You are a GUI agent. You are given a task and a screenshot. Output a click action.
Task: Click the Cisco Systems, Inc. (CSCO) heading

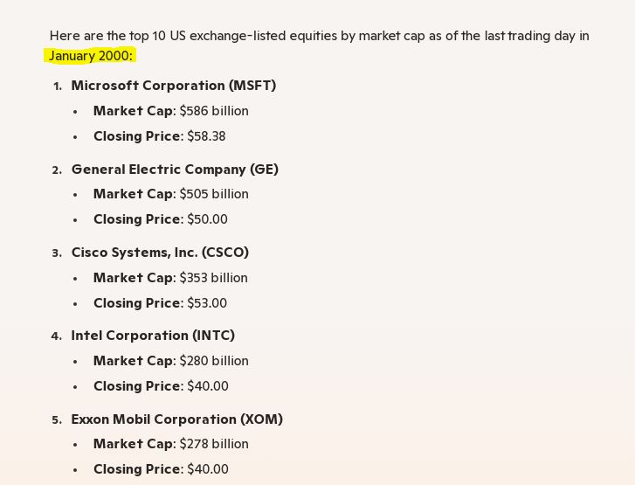160,253
